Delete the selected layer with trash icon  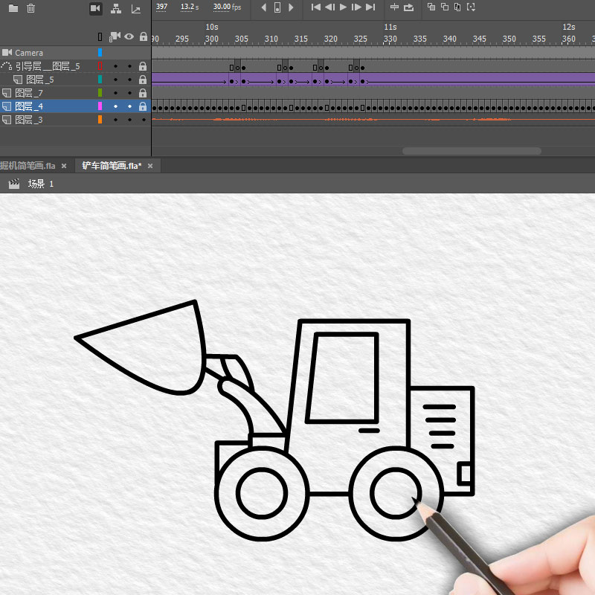pyautogui.click(x=30, y=8)
